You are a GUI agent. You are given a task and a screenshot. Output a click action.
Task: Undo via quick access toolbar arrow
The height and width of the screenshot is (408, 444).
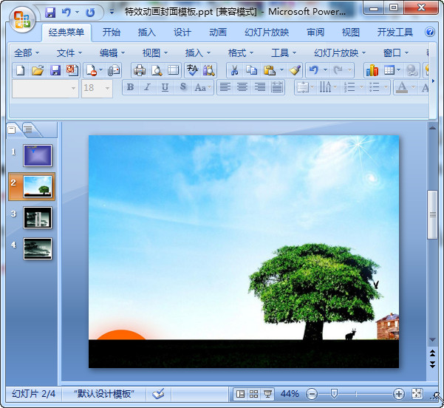click(x=66, y=12)
